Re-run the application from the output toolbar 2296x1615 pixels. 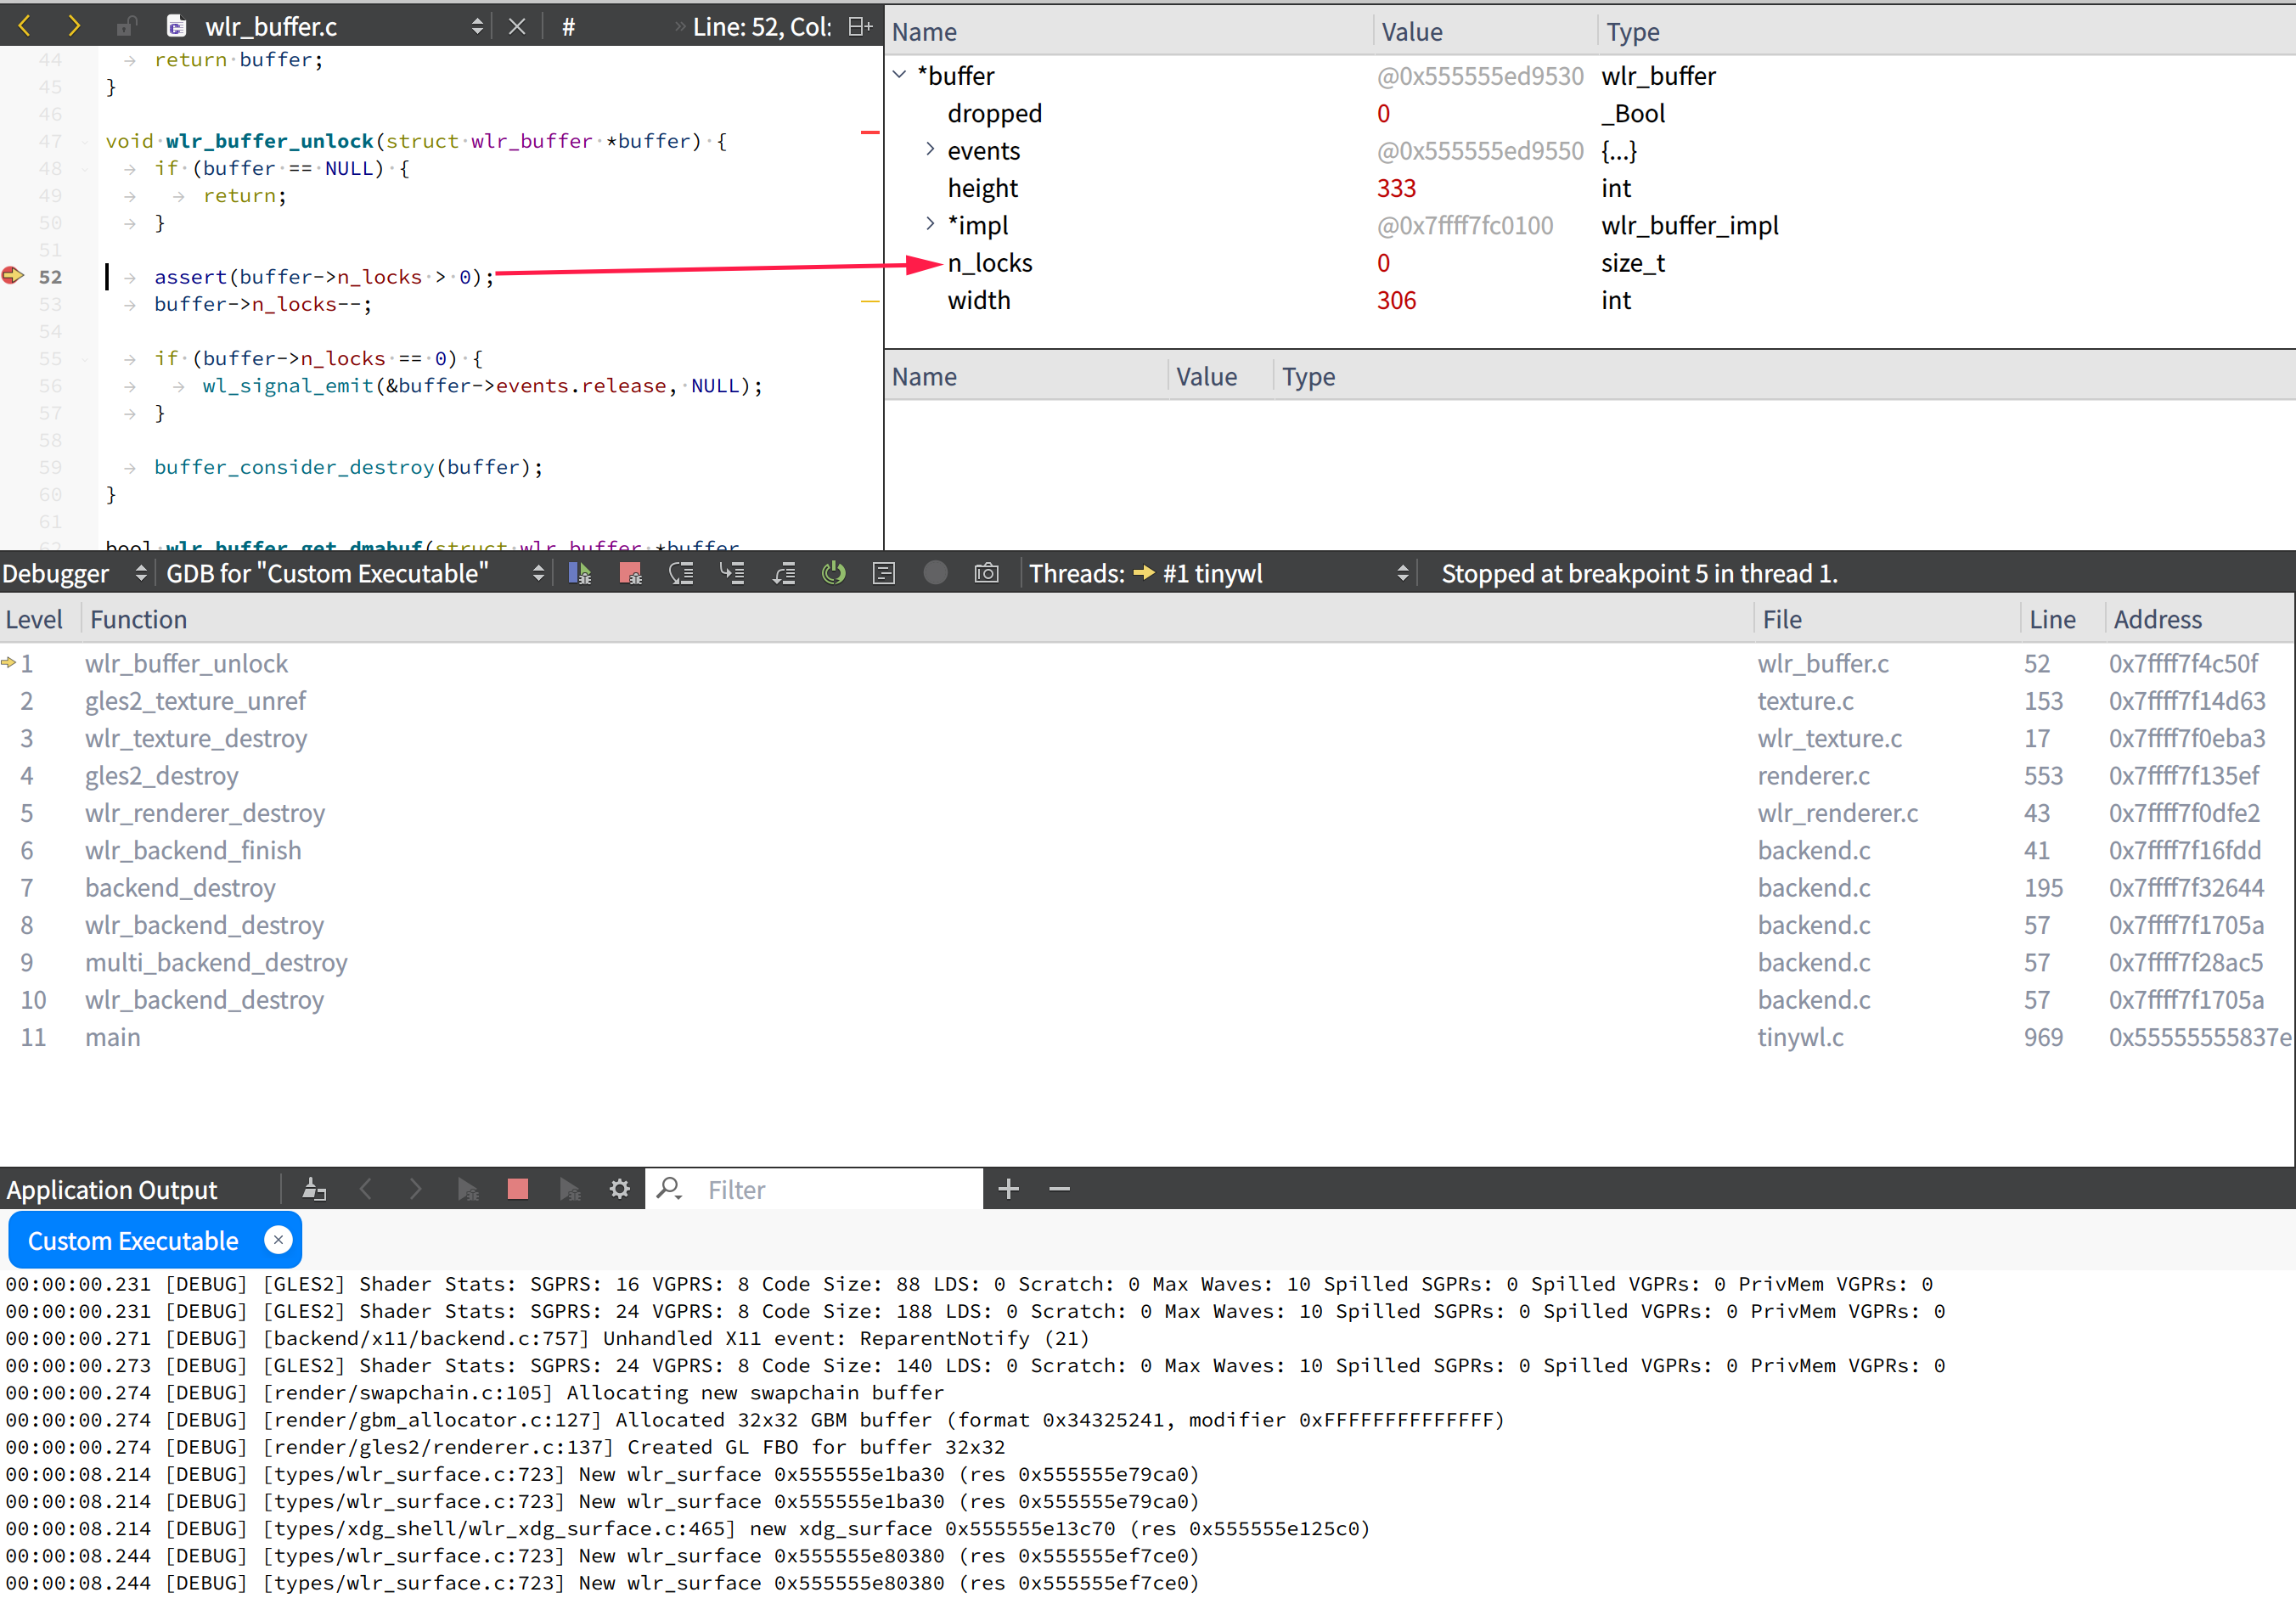click(x=468, y=1189)
